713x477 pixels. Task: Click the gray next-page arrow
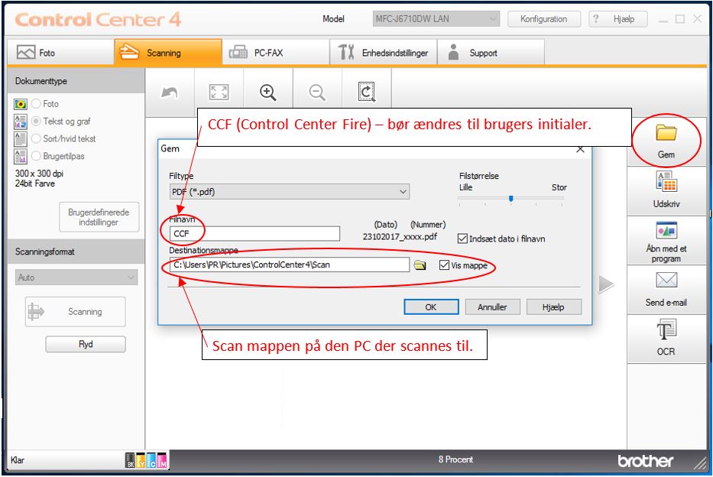(606, 284)
